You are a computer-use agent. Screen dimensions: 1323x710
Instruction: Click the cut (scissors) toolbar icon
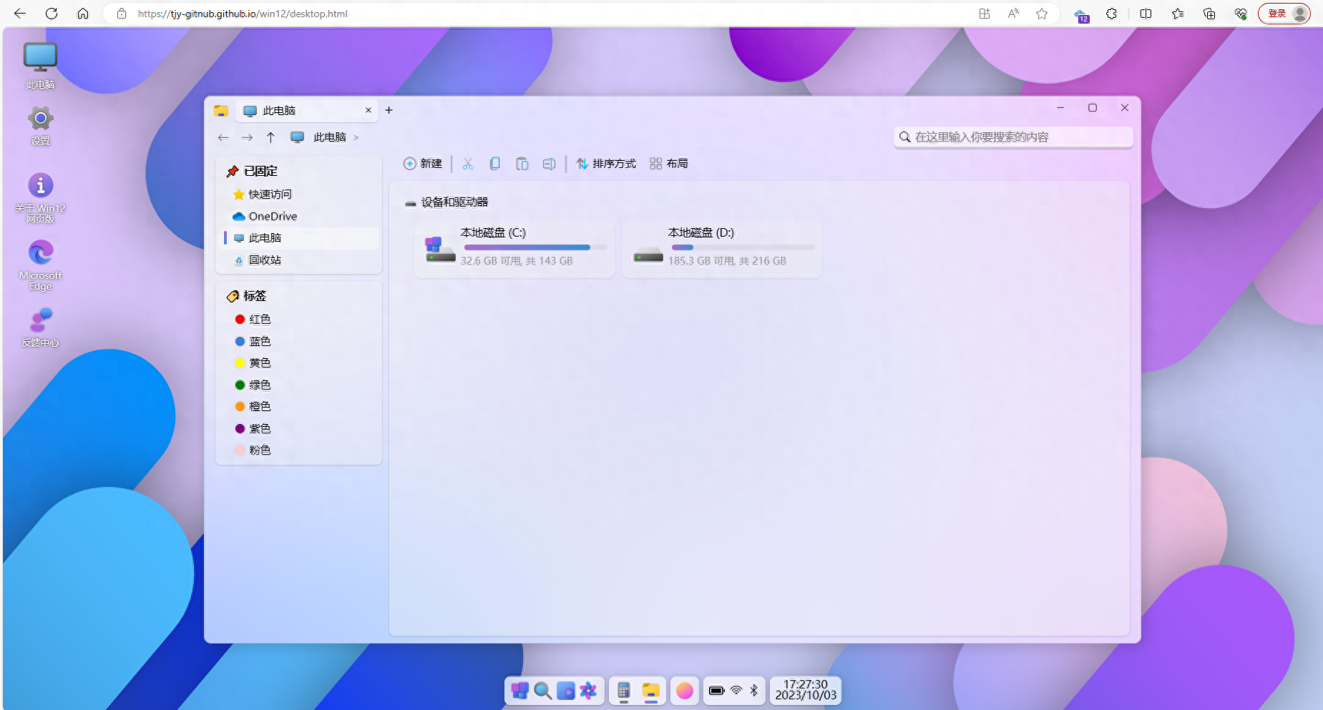click(x=468, y=164)
